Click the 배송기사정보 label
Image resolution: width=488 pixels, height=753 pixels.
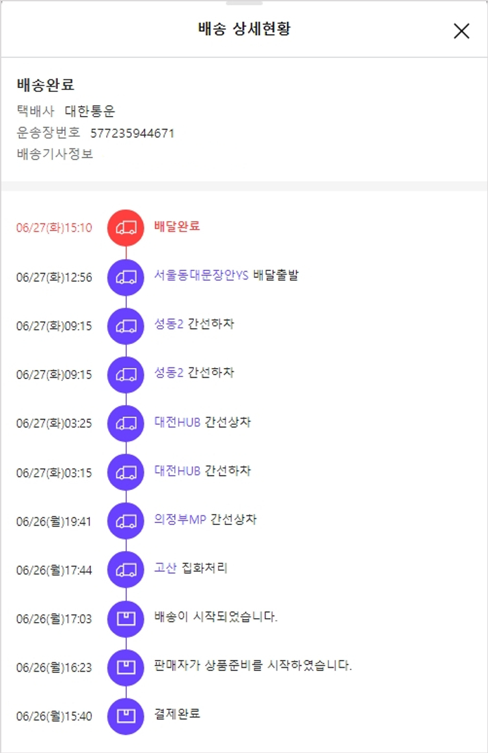coord(55,154)
